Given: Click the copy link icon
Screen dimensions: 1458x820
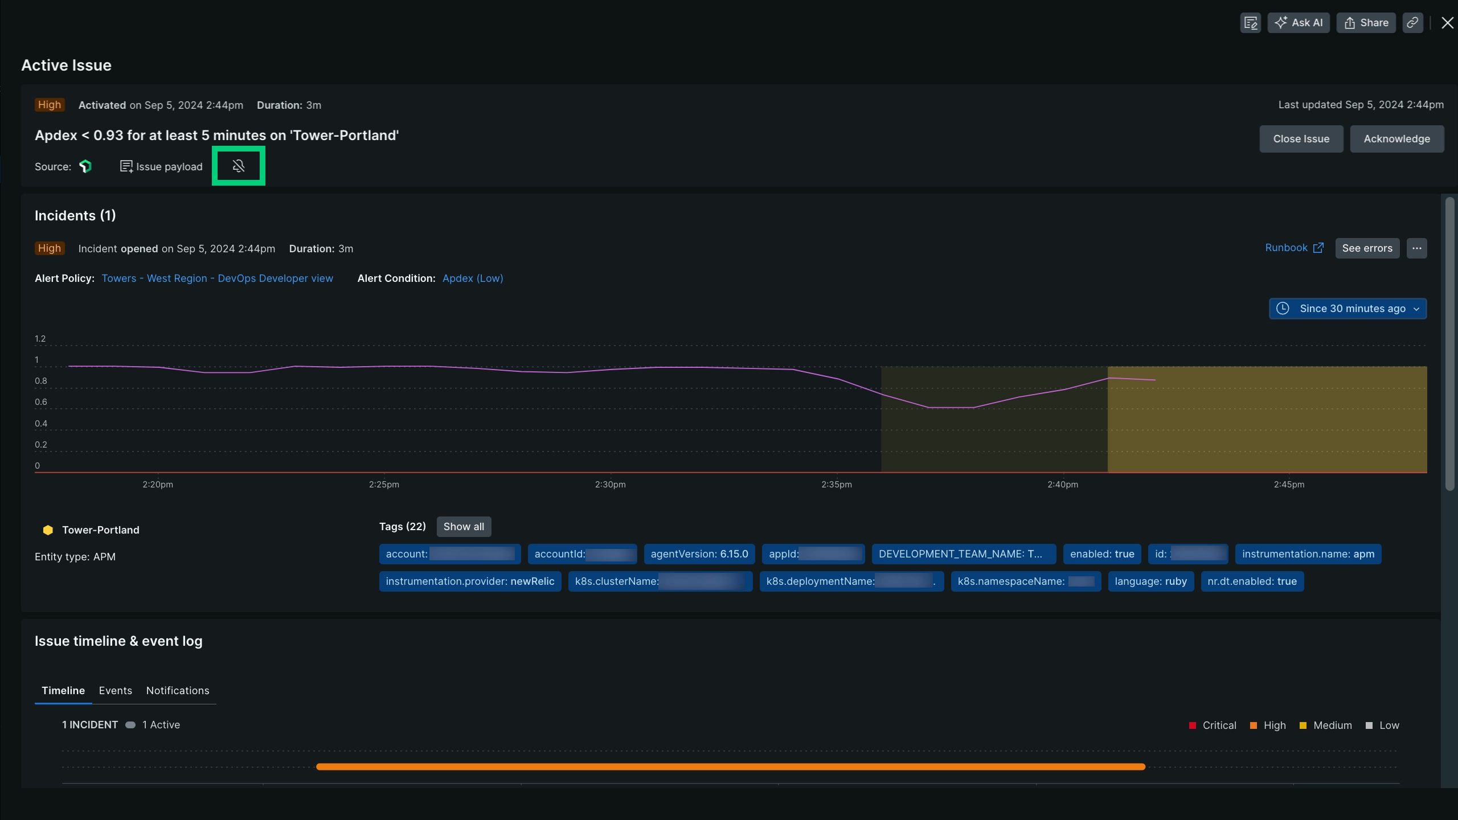Looking at the screenshot, I should [x=1413, y=22].
